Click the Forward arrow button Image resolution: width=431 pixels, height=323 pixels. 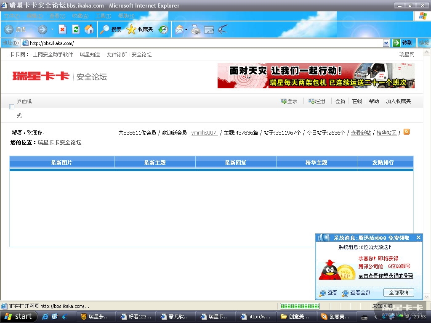click(43, 29)
